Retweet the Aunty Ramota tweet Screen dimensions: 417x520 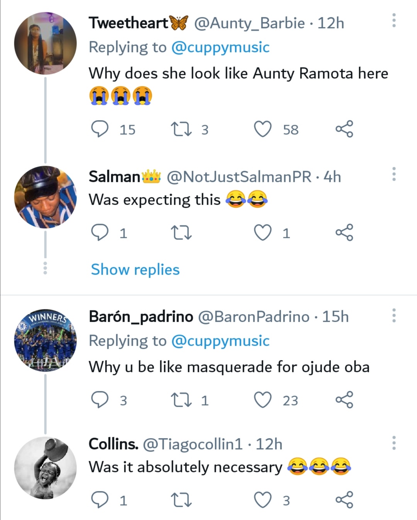point(181,129)
